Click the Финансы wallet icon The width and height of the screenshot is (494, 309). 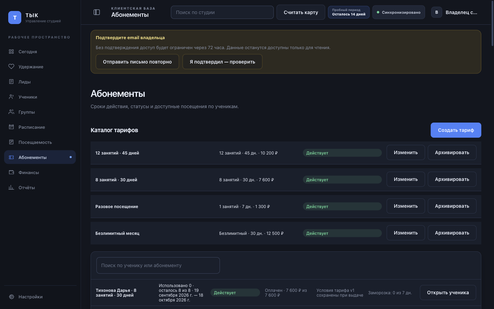11,172
